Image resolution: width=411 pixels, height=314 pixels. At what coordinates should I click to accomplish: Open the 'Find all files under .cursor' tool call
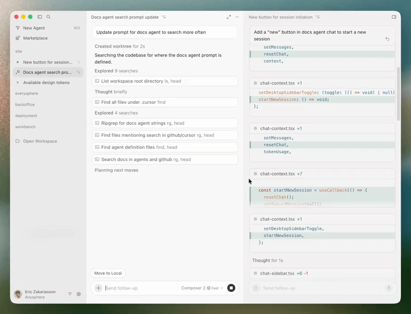click(165, 102)
